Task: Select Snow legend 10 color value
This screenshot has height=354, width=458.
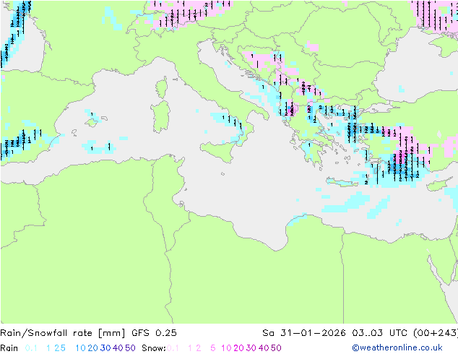Action: (226, 348)
